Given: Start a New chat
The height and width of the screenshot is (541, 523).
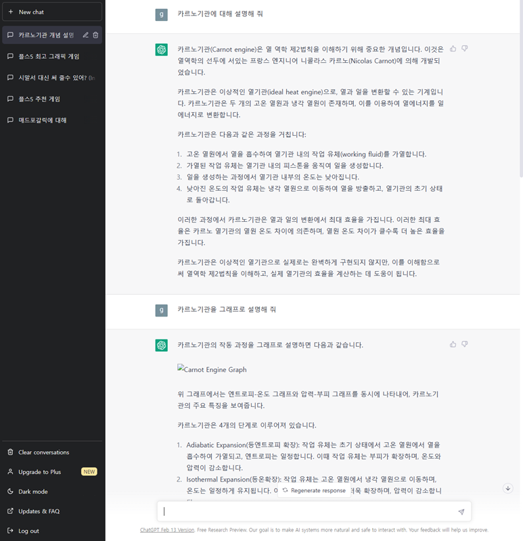Looking at the screenshot, I should pos(52,11).
